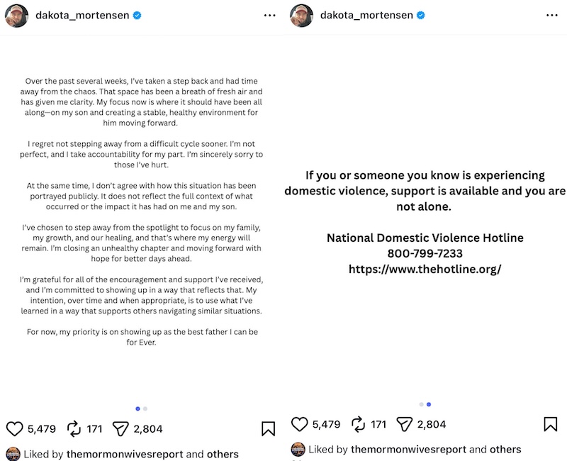567x461 pixels.
Task: Click the username dakota_mortensen
Action: pos(84,14)
